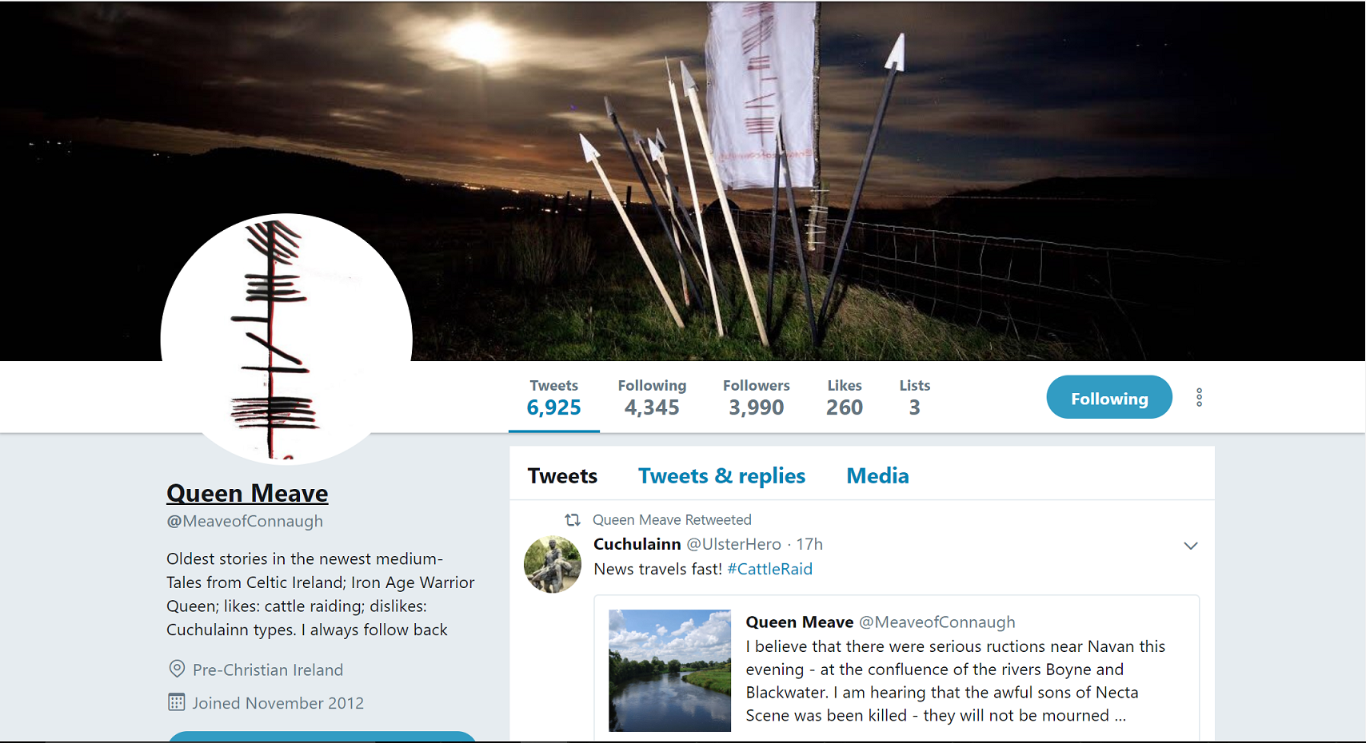This screenshot has height=743, width=1366.
Task: Open Queen Meave's Ogham profile picture
Action: point(286,339)
